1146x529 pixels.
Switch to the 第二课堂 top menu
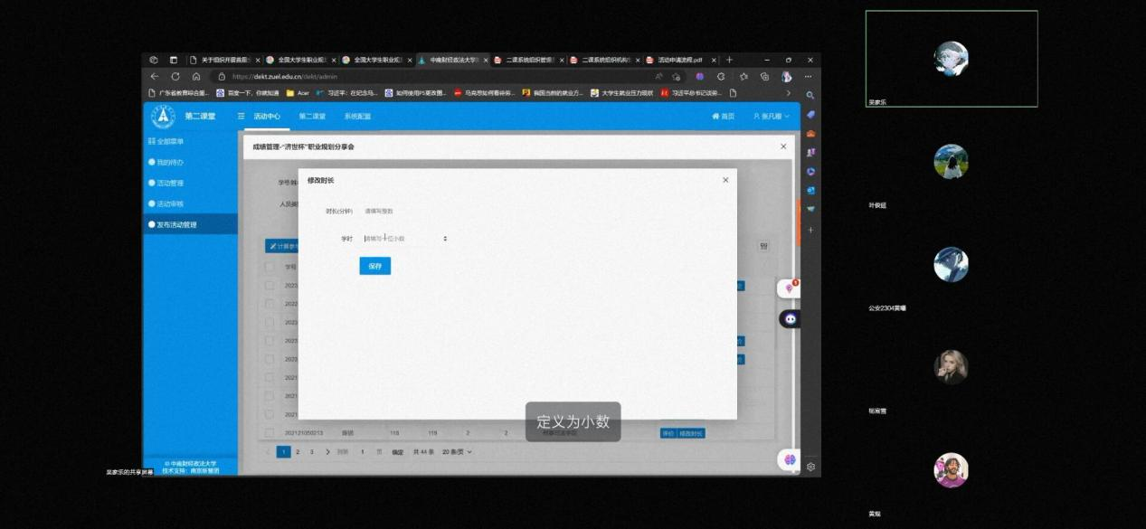pyautogui.click(x=312, y=117)
